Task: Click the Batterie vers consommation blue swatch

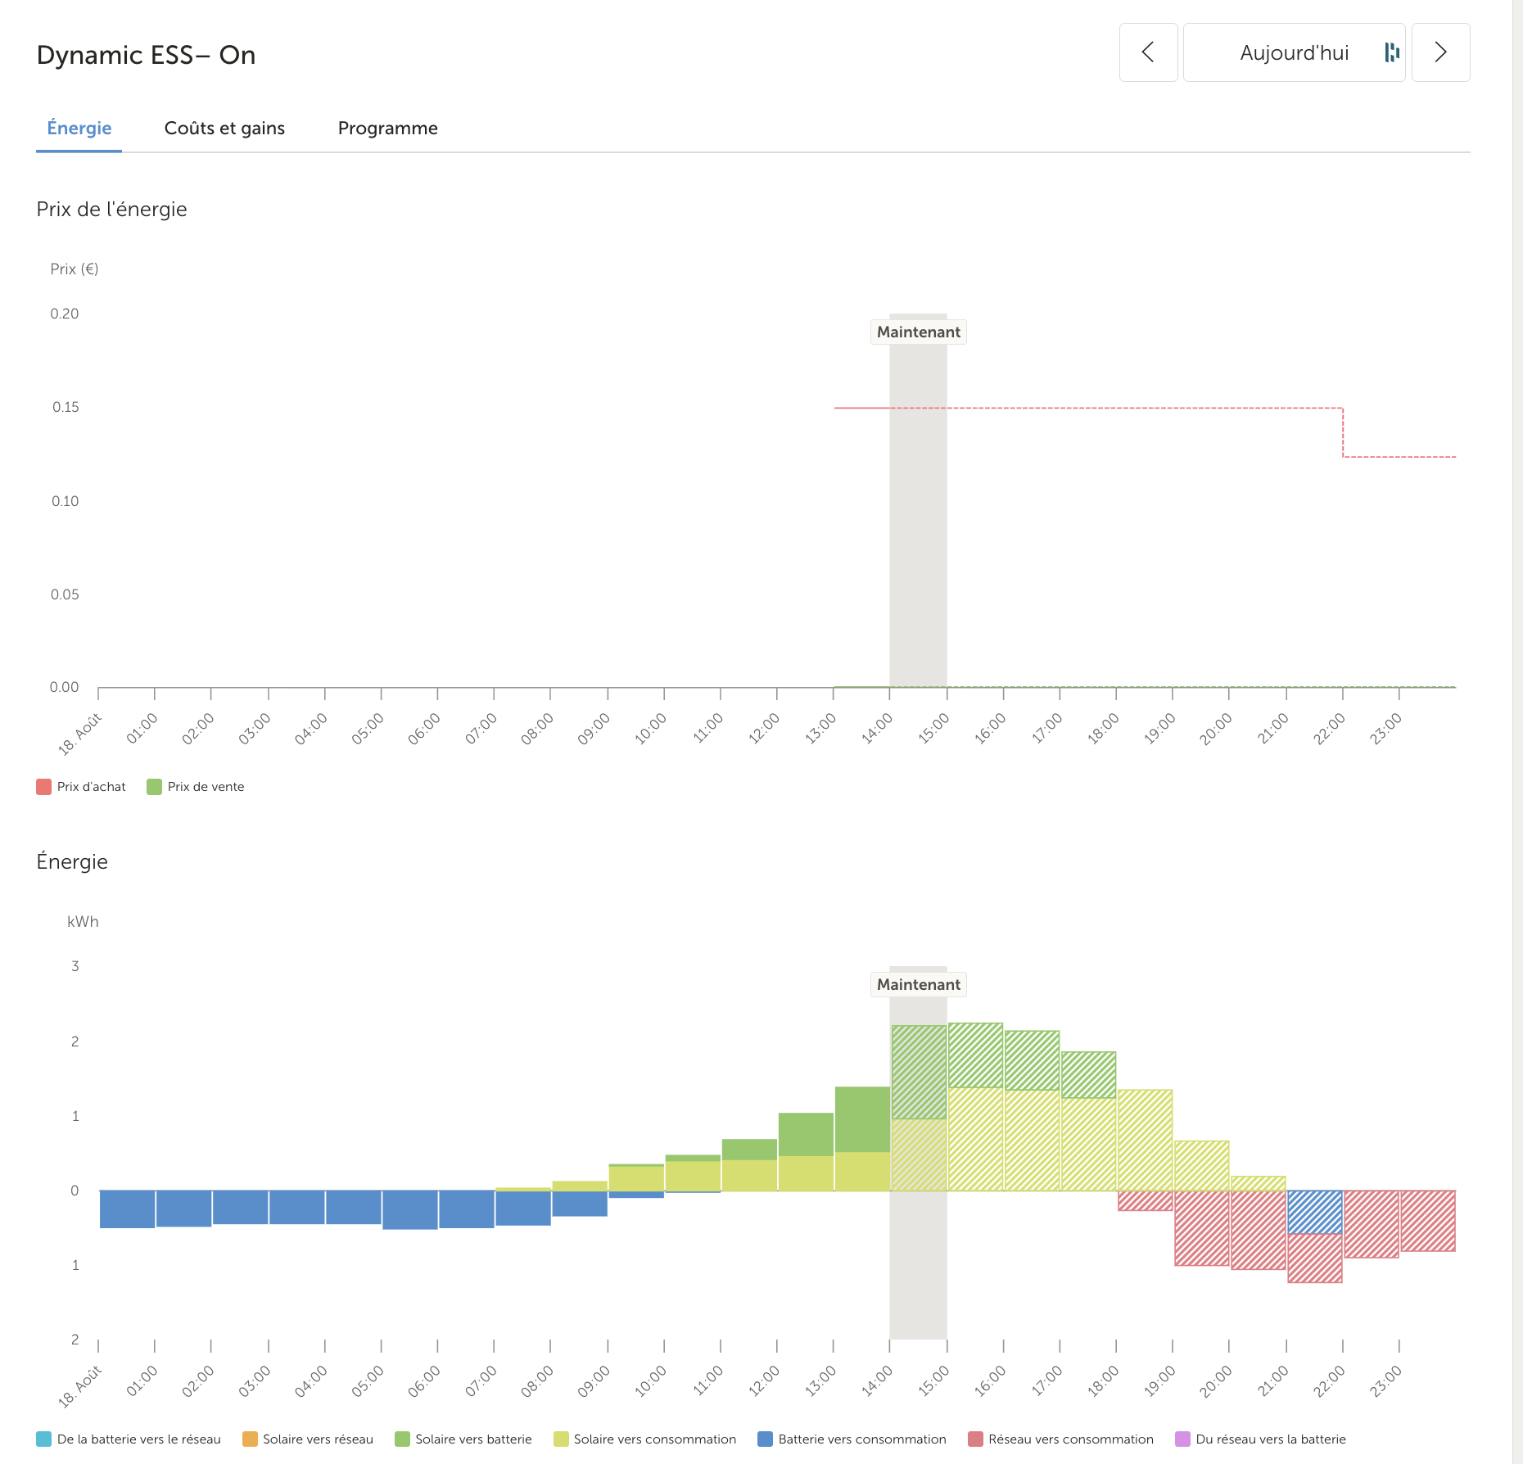Action: click(x=766, y=1439)
